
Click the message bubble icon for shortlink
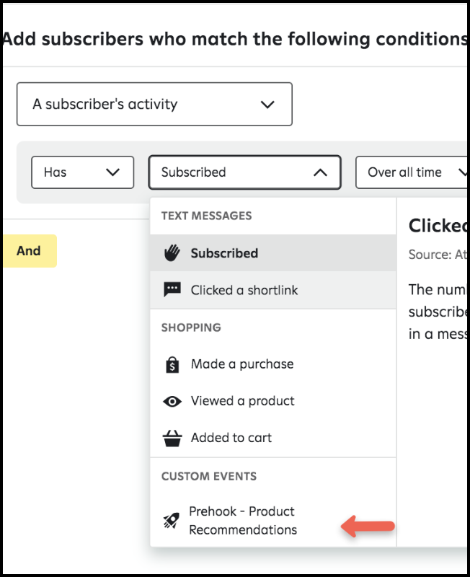click(x=172, y=290)
